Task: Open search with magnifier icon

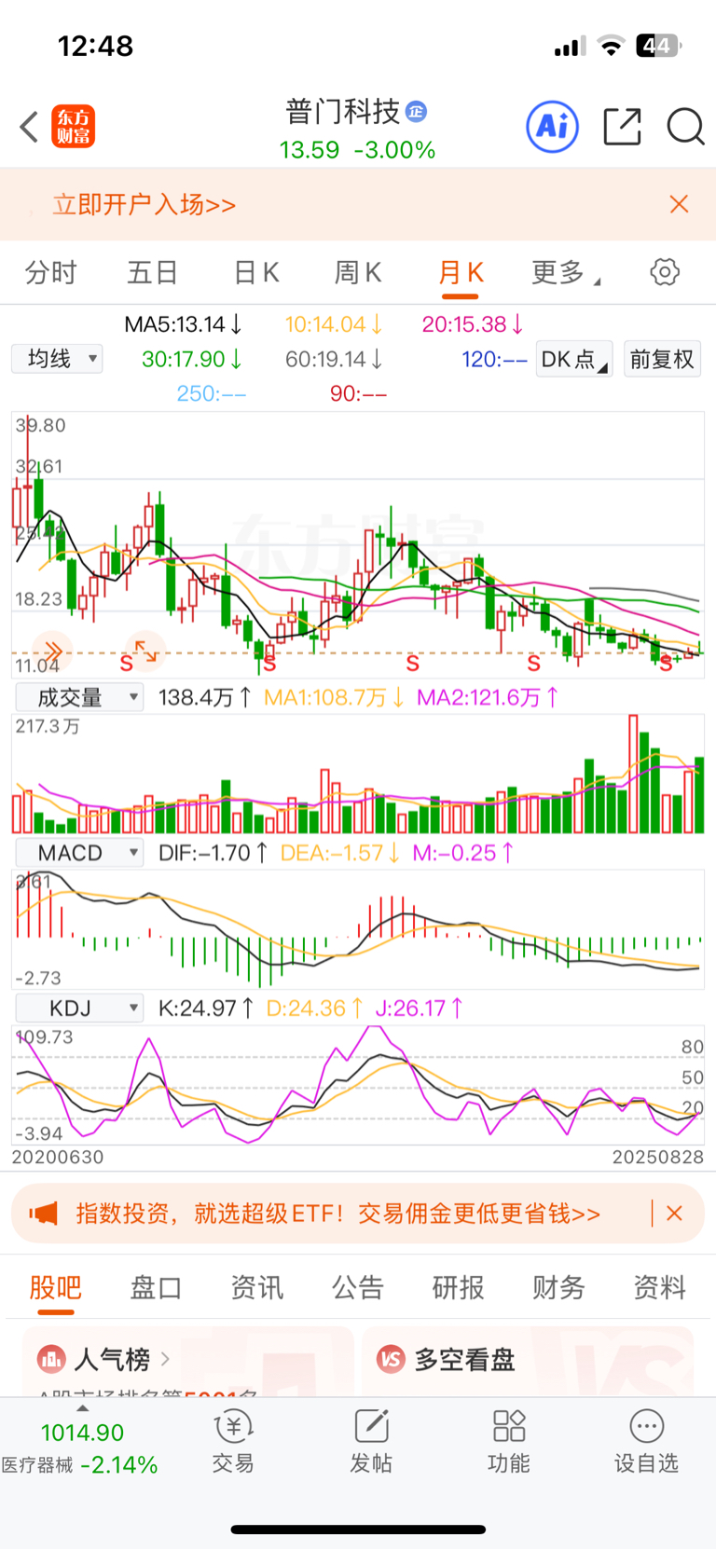Action: pos(685,127)
